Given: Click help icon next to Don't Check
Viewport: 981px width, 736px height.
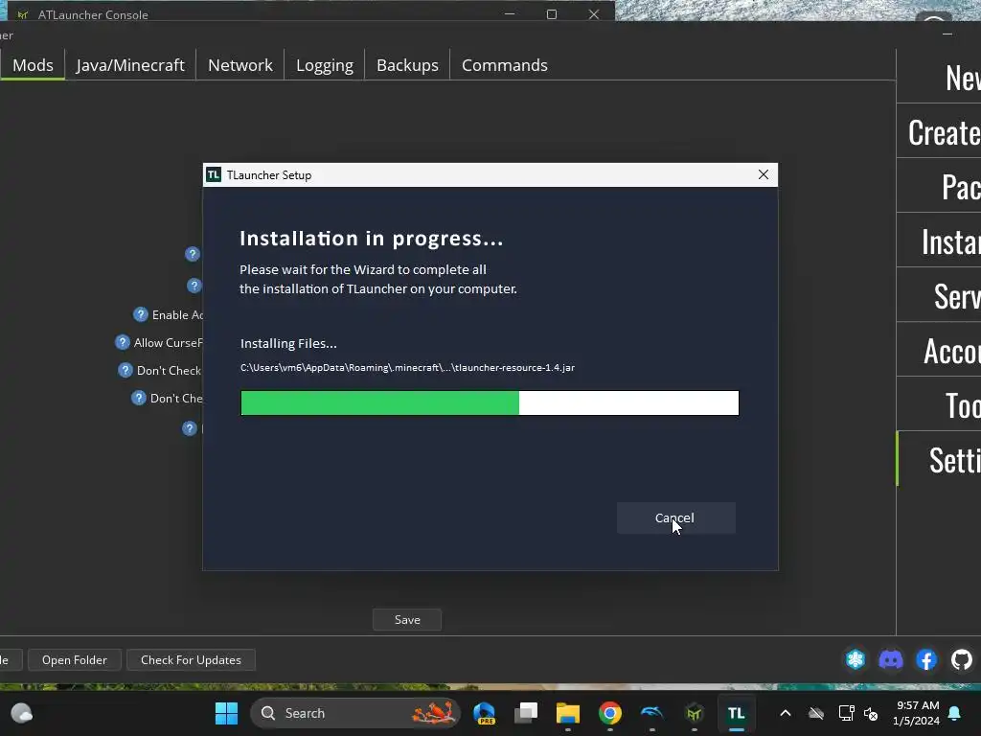Looking at the screenshot, I should pyautogui.click(x=125, y=370).
